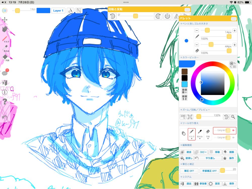Open the chat bubble with notification badge
Viewport: 252px width, 189px height.
pos(5,73)
